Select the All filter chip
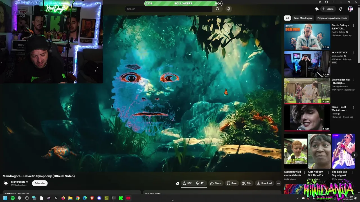The height and width of the screenshot is (202, 360). [x=287, y=18]
